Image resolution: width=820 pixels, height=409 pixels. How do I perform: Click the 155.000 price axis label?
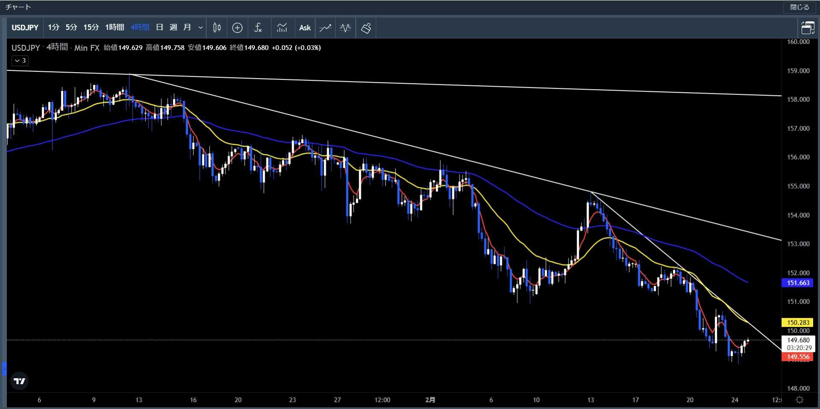798,186
